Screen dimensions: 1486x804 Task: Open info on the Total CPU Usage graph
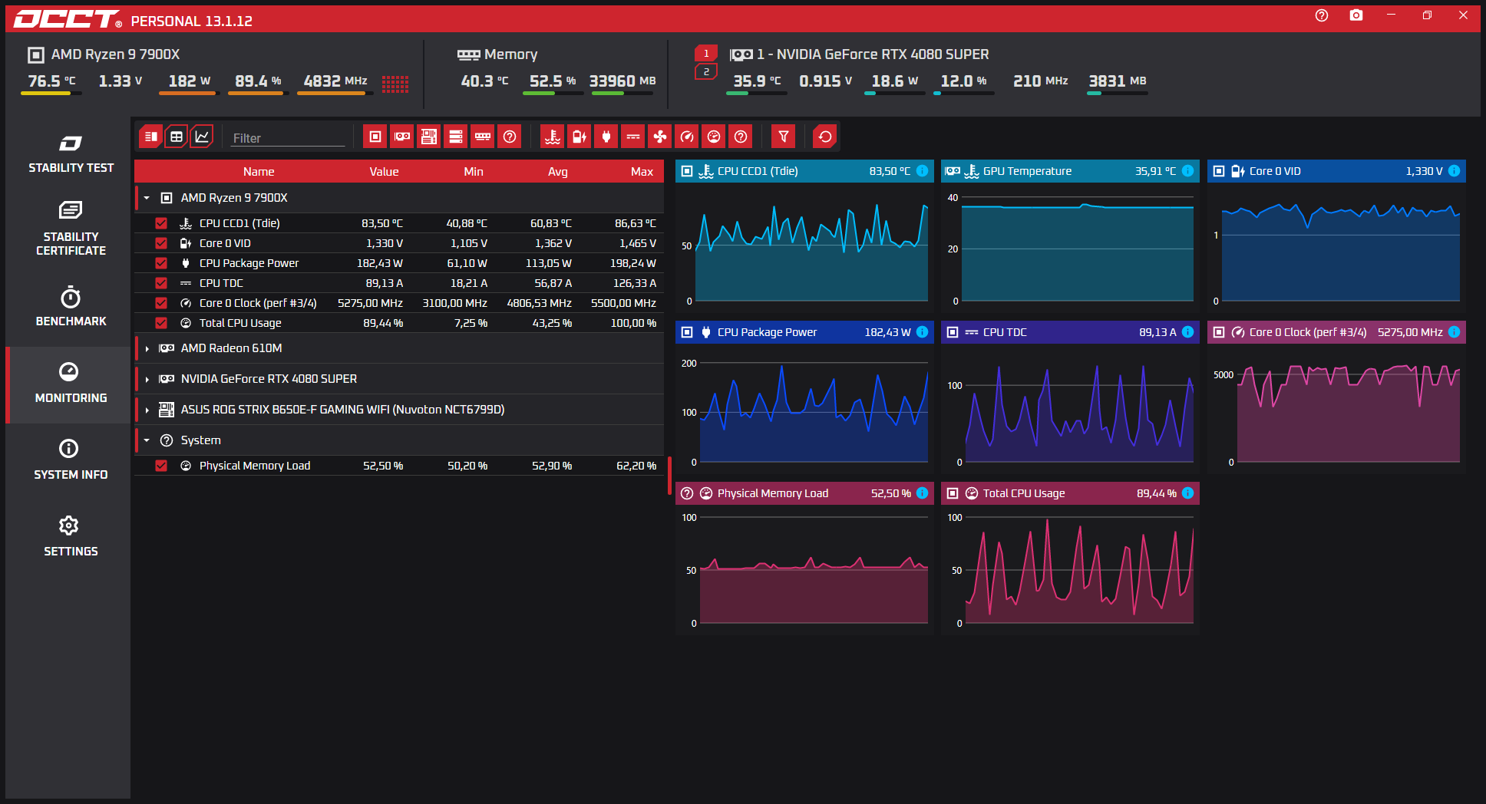point(1188,493)
